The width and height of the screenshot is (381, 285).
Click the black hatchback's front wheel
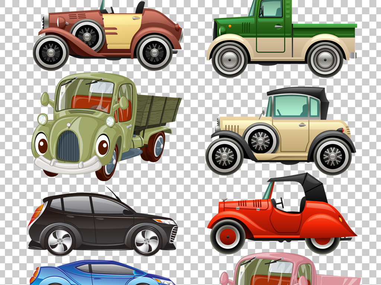coord(147,242)
